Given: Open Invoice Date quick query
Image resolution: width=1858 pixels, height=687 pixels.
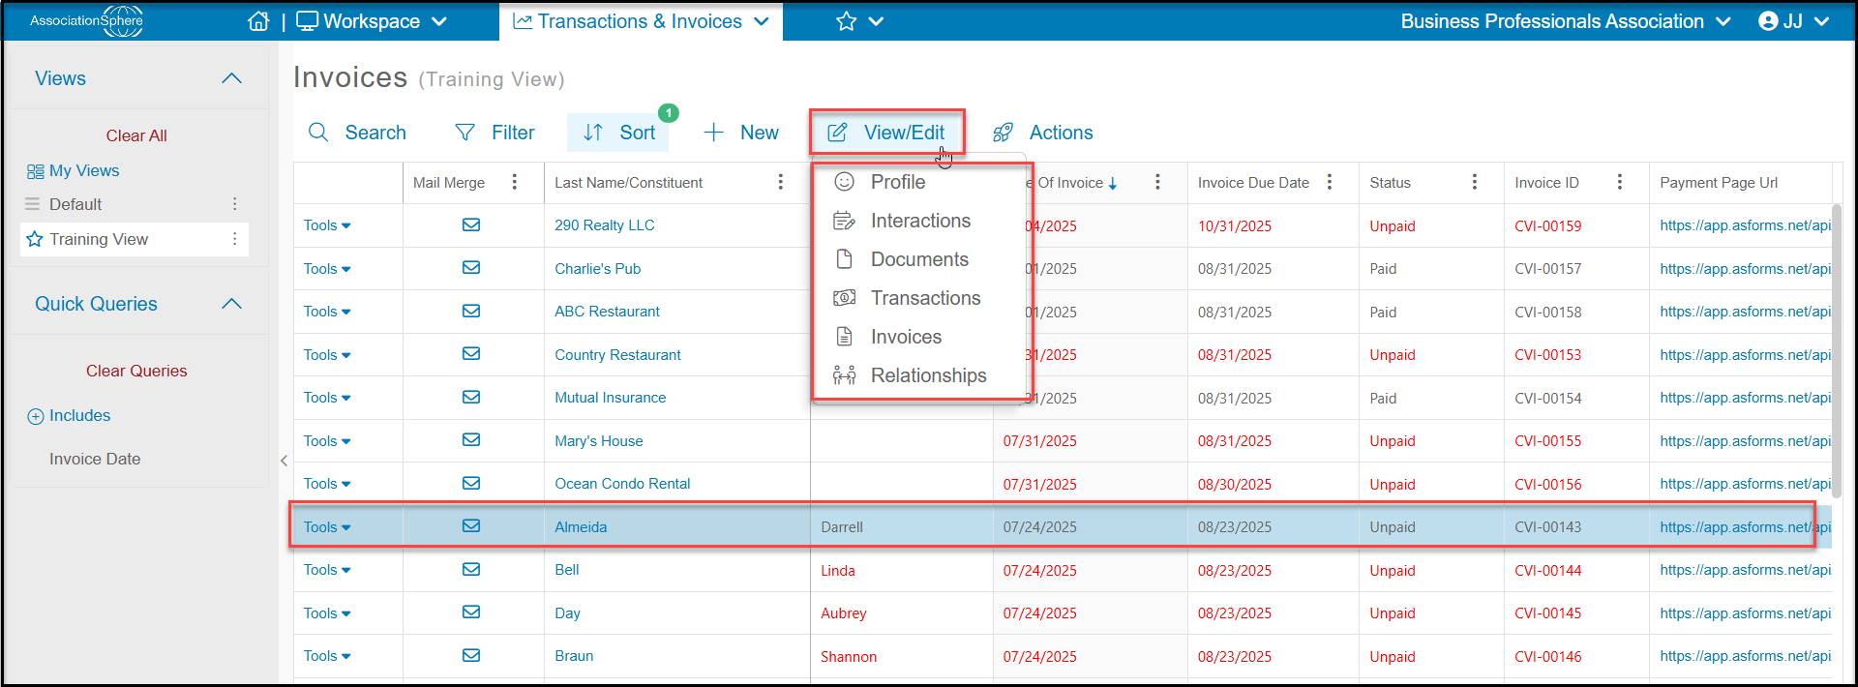Looking at the screenshot, I should point(95,459).
